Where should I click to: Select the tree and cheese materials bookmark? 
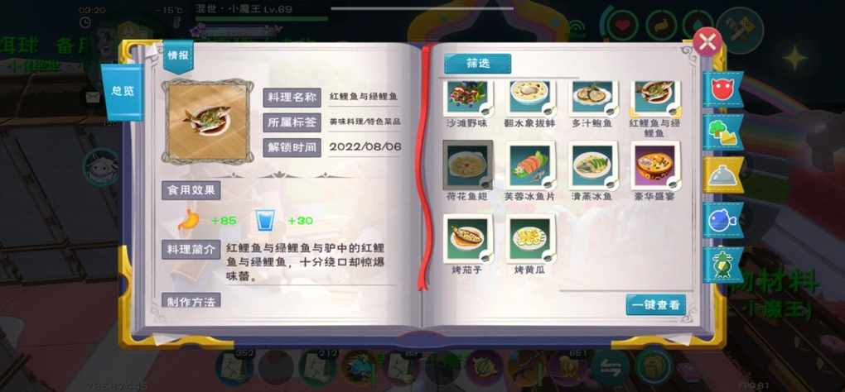coord(722,132)
